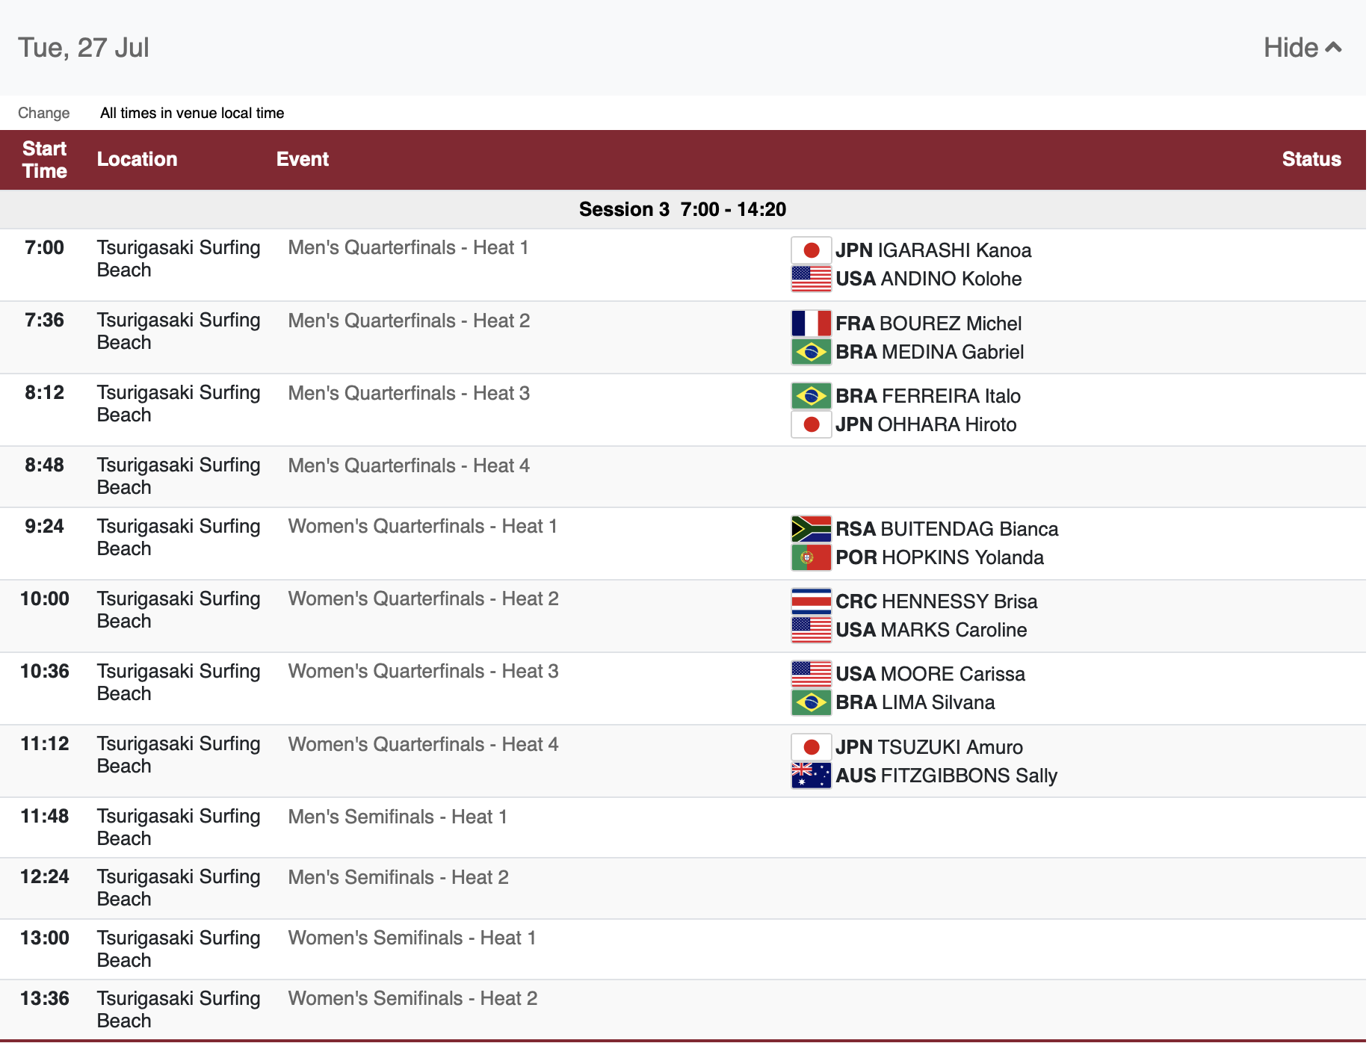The image size is (1372, 1049).
Task: Open Men's Semifinals - Heat 2 event
Action: 398,878
